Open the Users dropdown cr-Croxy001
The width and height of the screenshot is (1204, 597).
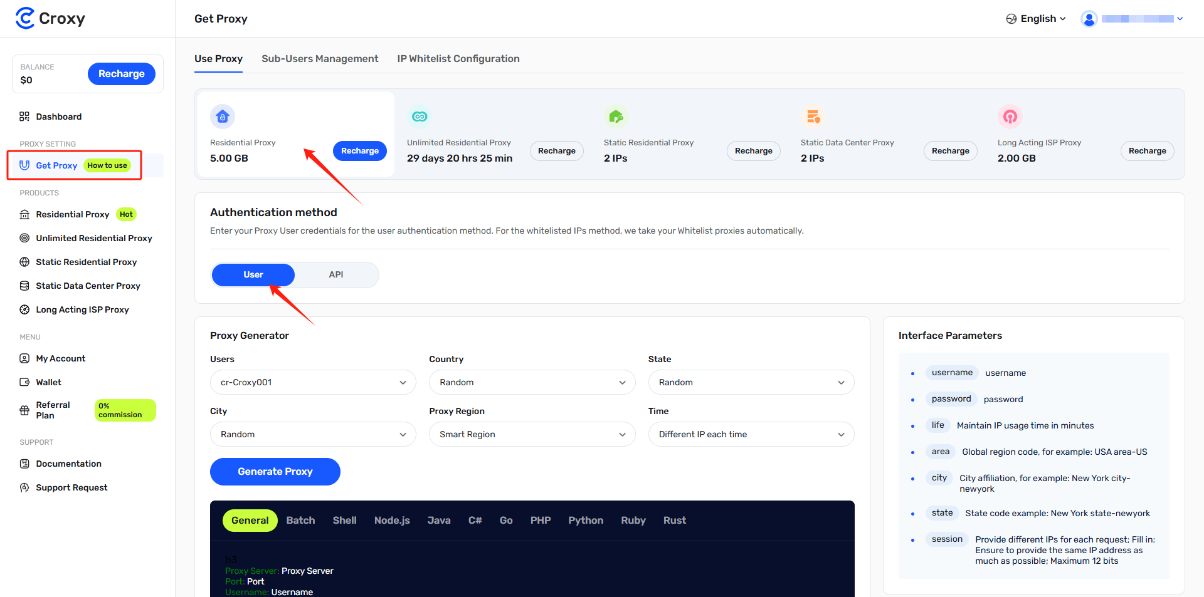[x=313, y=382]
